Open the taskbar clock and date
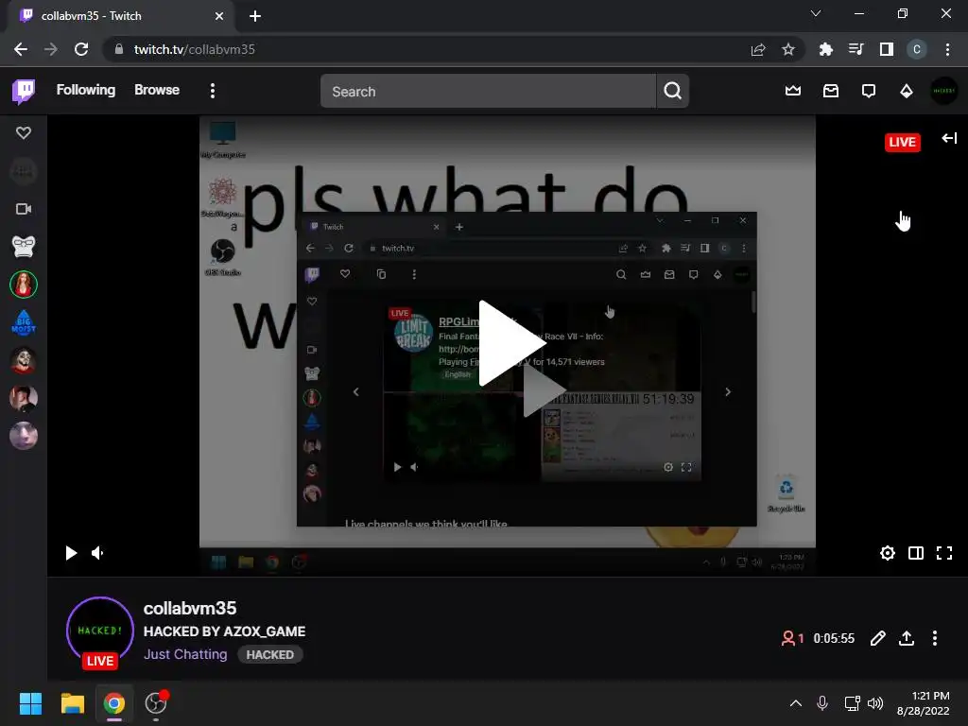 [x=923, y=703]
